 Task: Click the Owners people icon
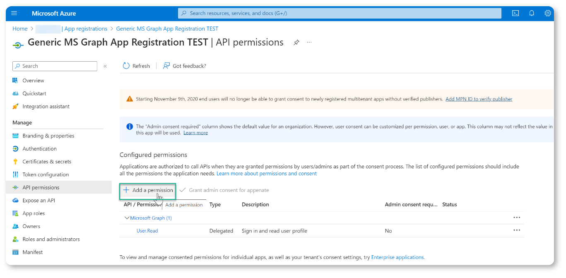(x=15, y=226)
